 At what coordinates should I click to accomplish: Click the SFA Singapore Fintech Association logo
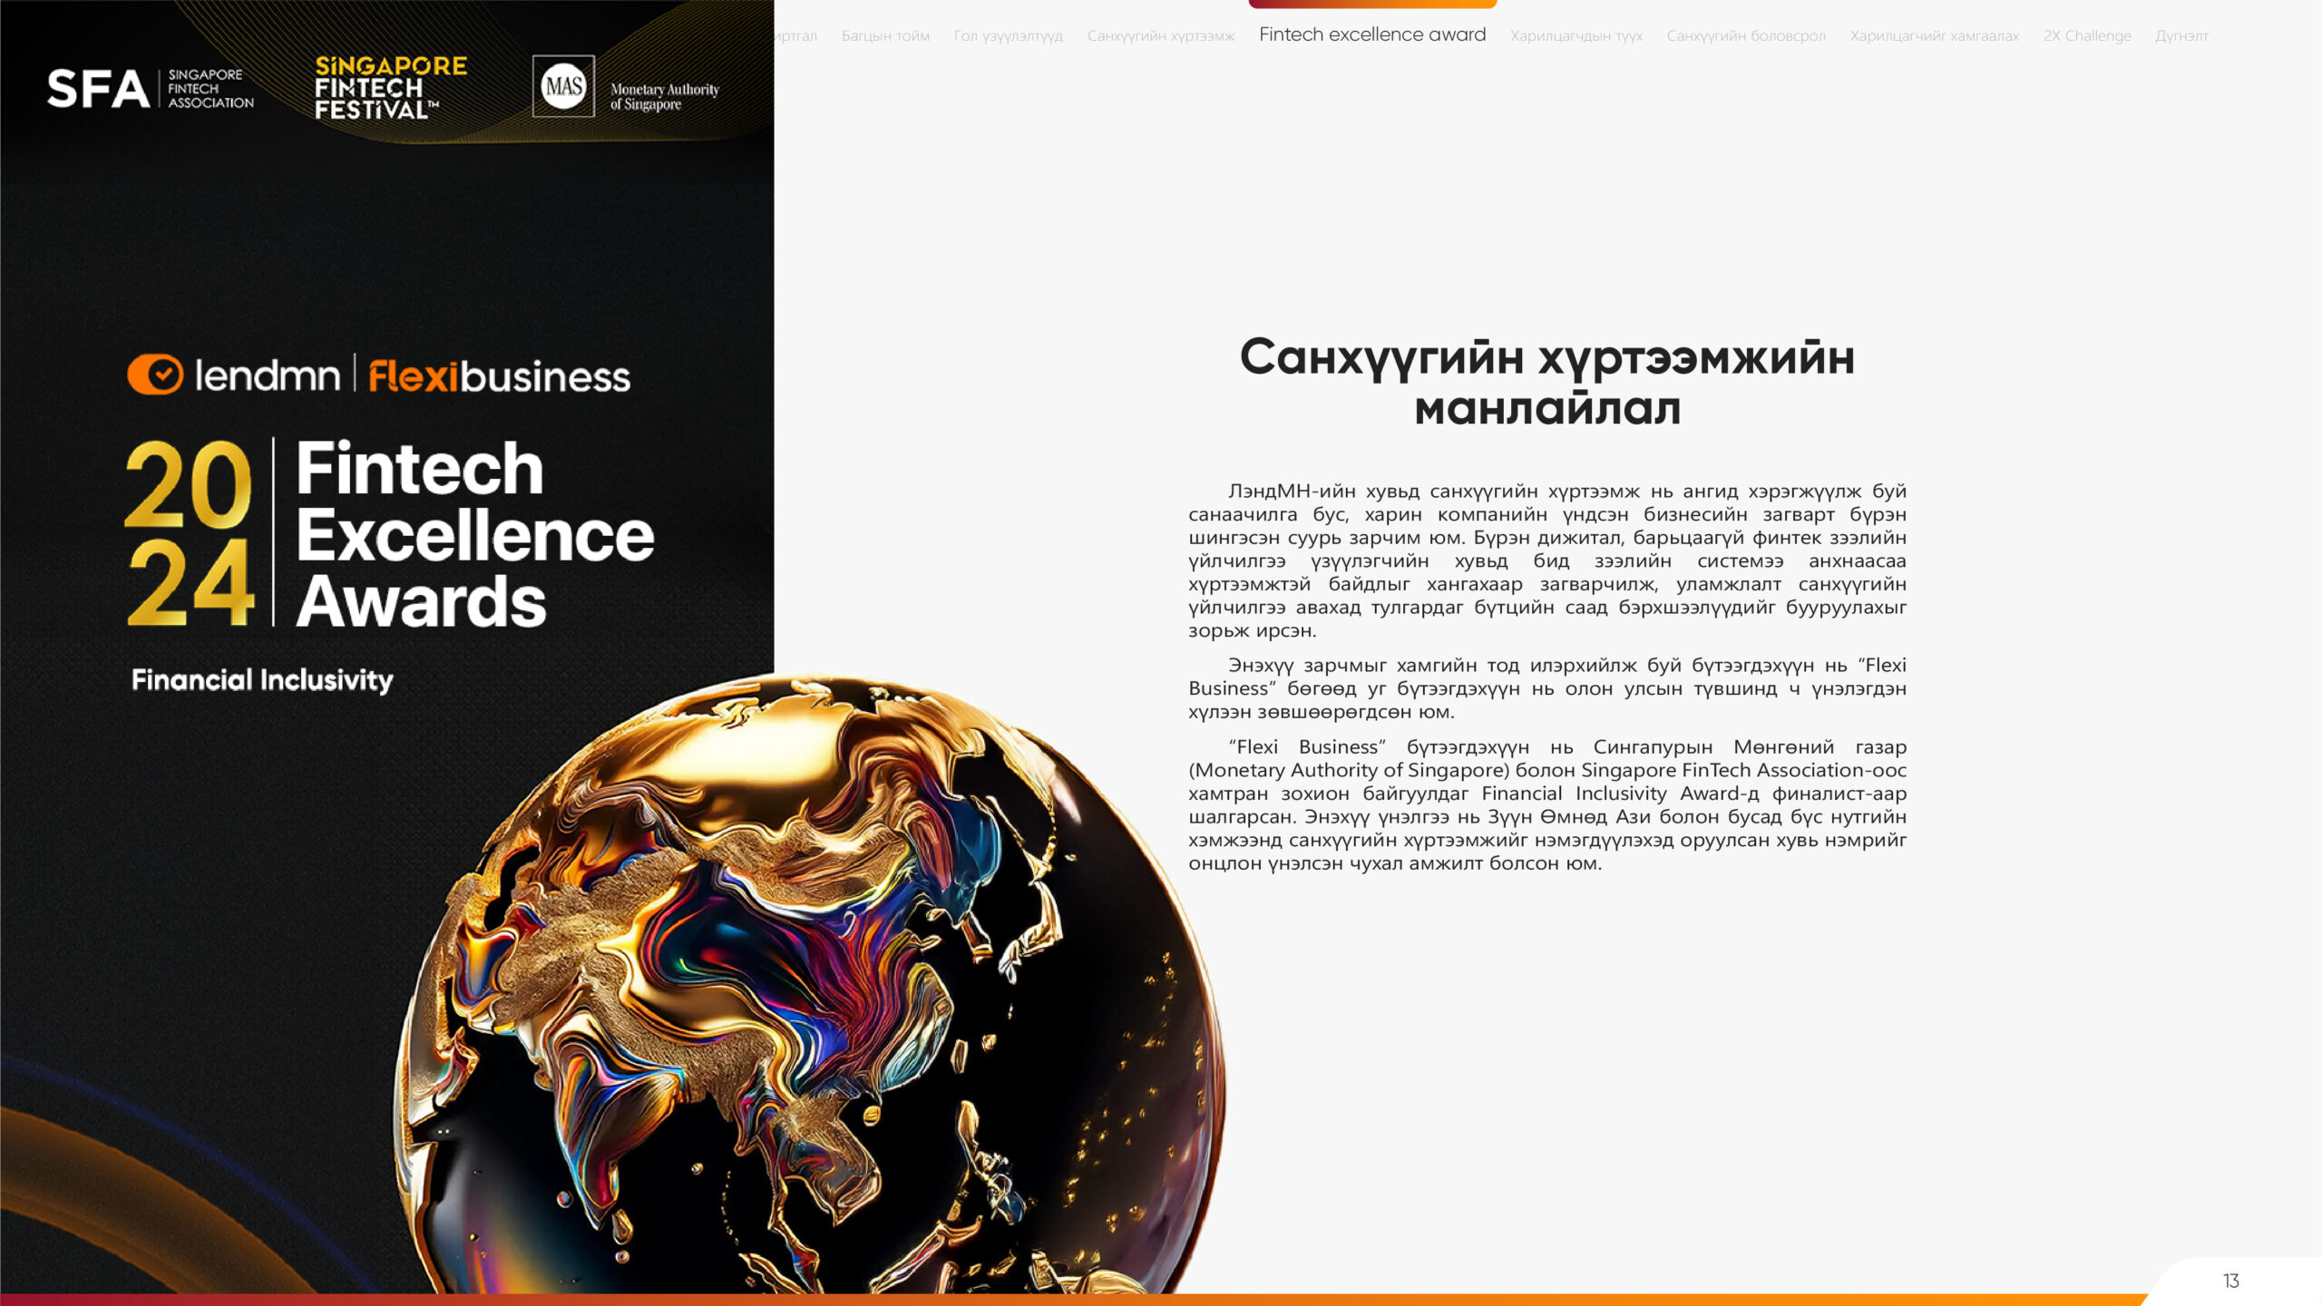150,88
